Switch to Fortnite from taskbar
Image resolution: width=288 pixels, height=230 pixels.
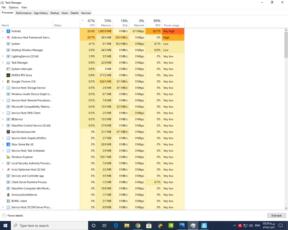204,226
